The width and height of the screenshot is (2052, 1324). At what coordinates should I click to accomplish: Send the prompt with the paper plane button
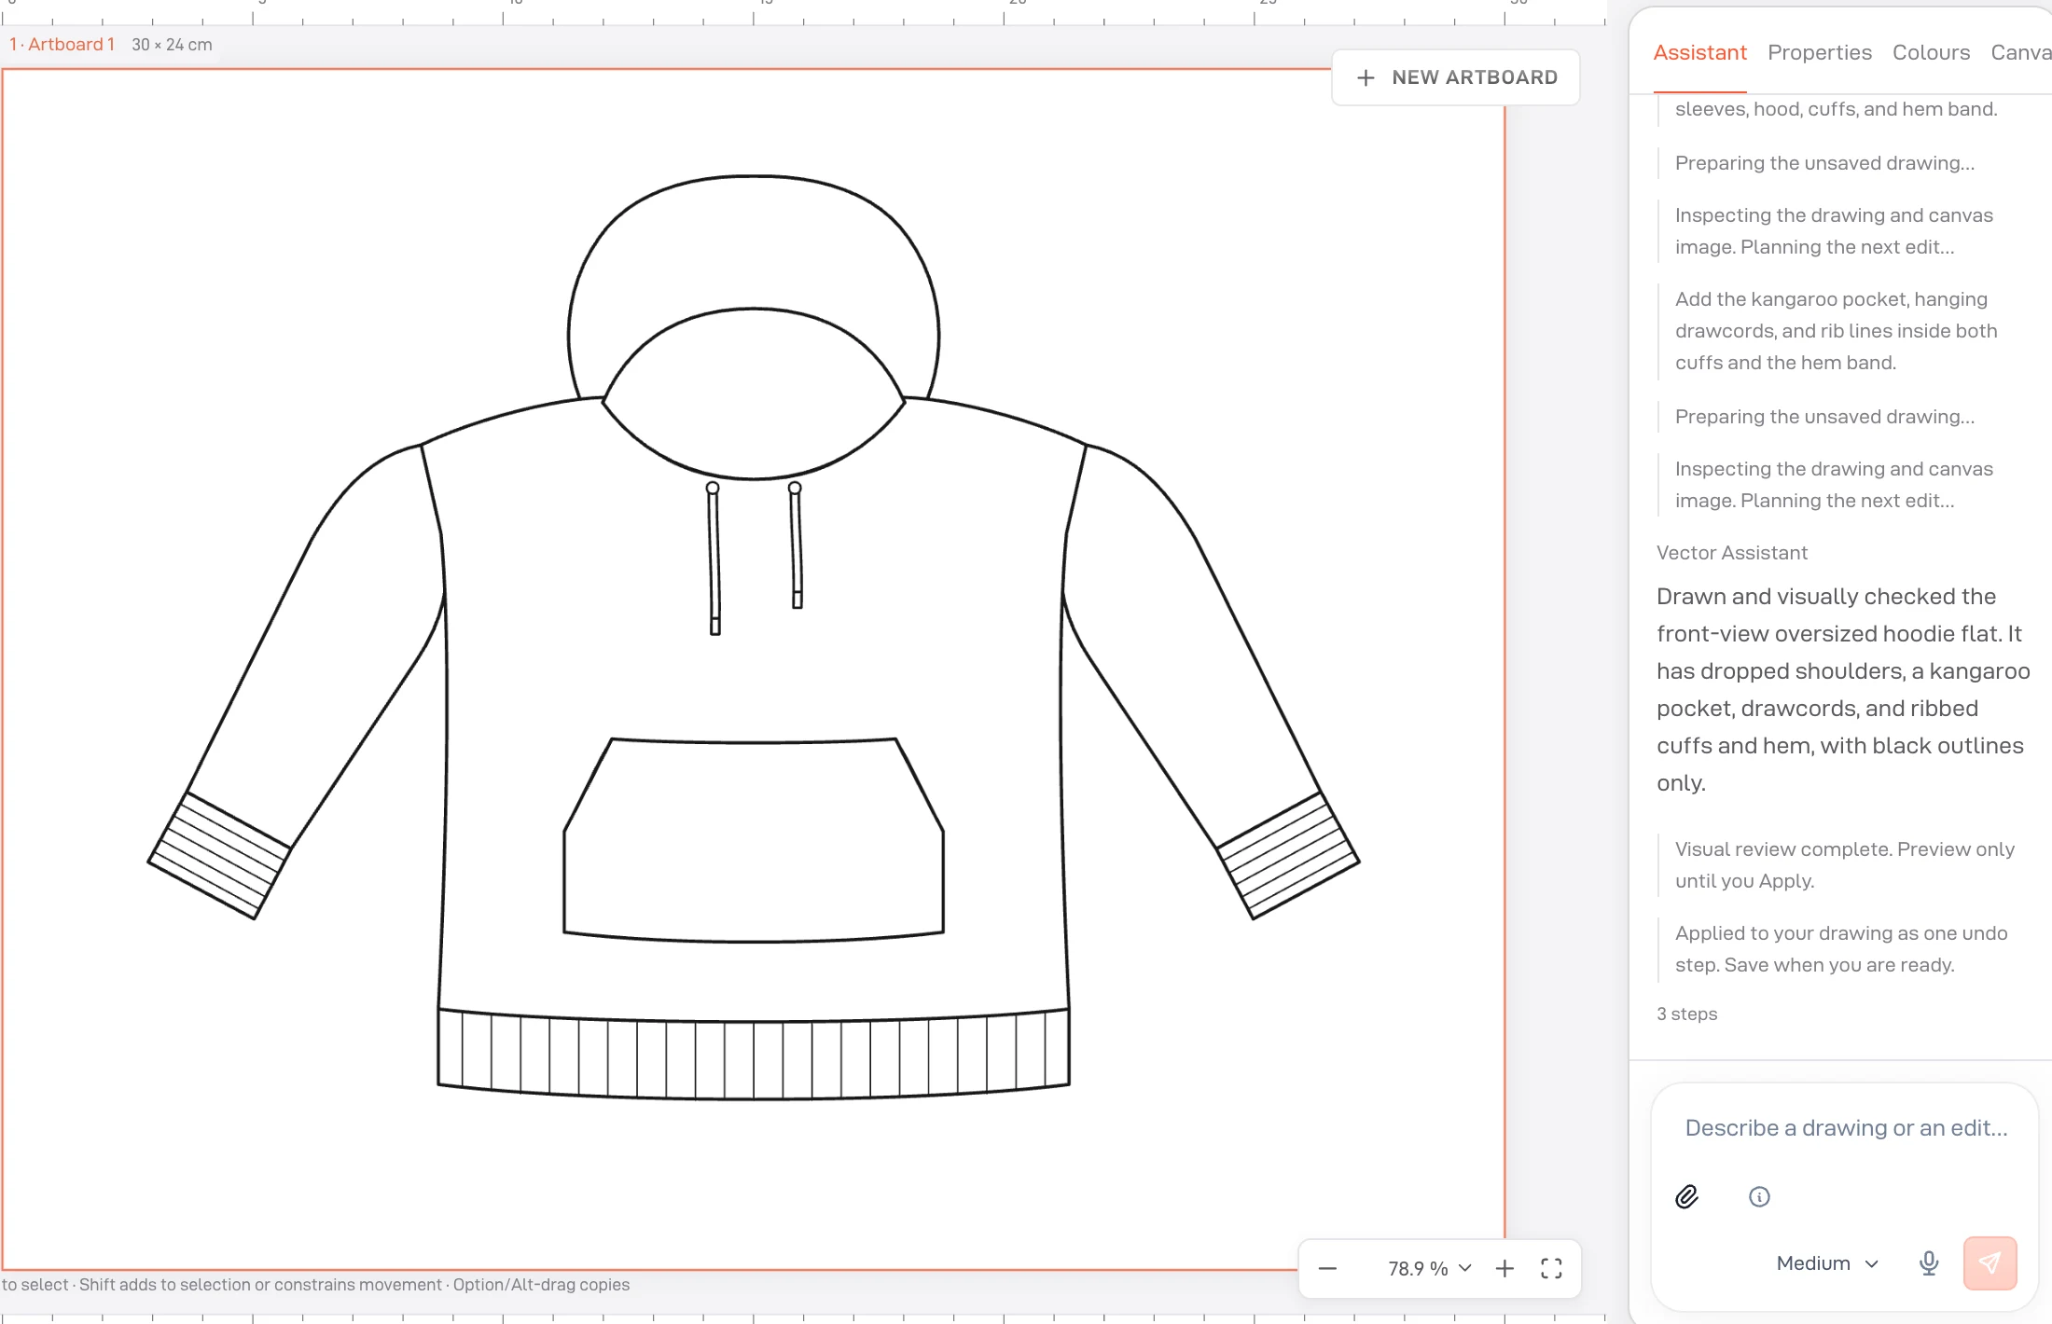(1990, 1263)
